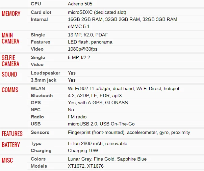
Task: Open the WLAN spec link
Action: pos(38,89)
